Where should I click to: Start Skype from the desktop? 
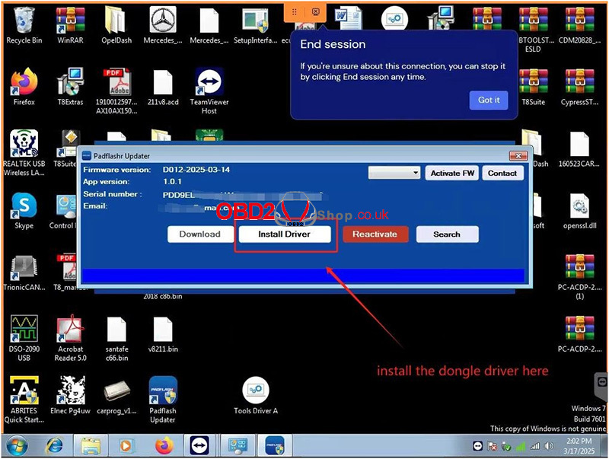[24, 206]
